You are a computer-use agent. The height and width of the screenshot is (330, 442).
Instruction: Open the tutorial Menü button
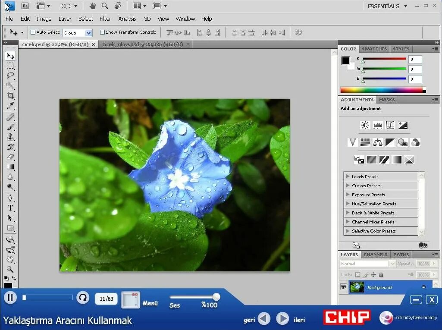click(x=130, y=299)
